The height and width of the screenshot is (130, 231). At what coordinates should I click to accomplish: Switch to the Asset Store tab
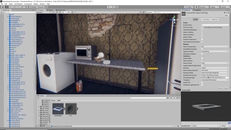coord(61,10)
